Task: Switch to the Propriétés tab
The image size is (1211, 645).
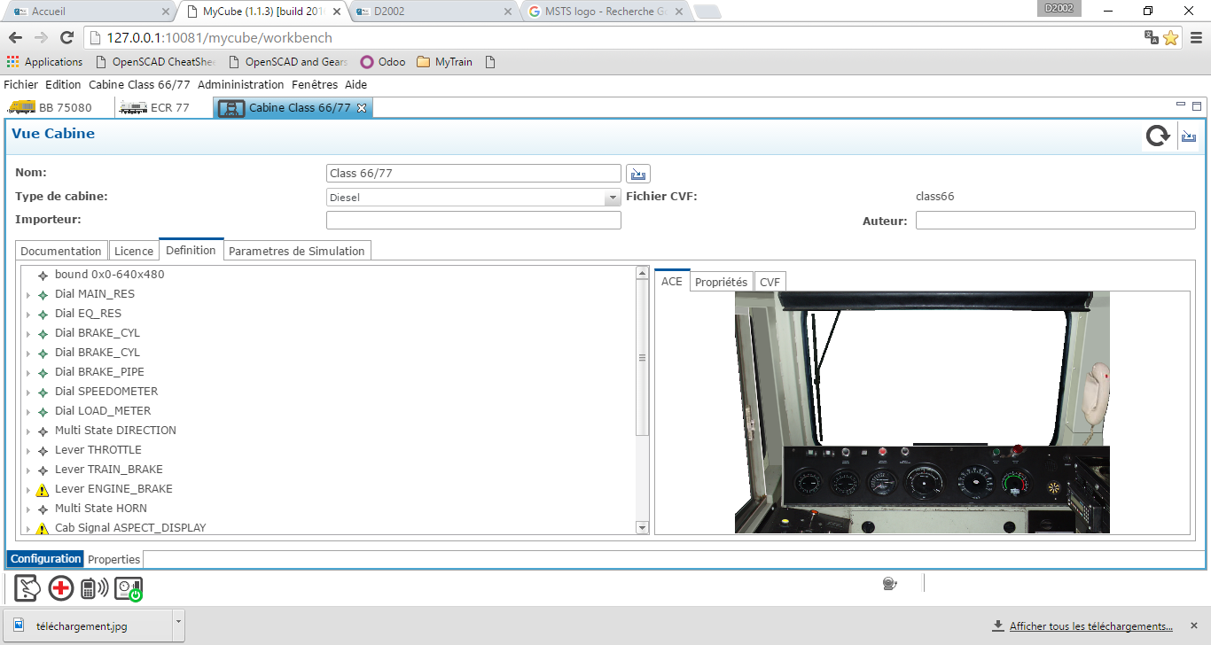Action: [721, 282]
